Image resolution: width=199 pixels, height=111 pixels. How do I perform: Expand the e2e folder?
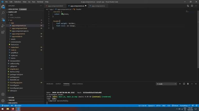25,15
